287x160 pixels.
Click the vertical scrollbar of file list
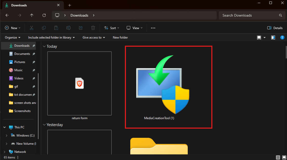[286, 52]
